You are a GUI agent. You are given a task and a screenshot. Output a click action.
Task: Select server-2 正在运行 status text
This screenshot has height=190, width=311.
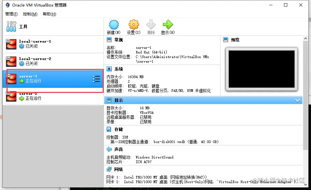pyautogui.click(x=33, y=98)
